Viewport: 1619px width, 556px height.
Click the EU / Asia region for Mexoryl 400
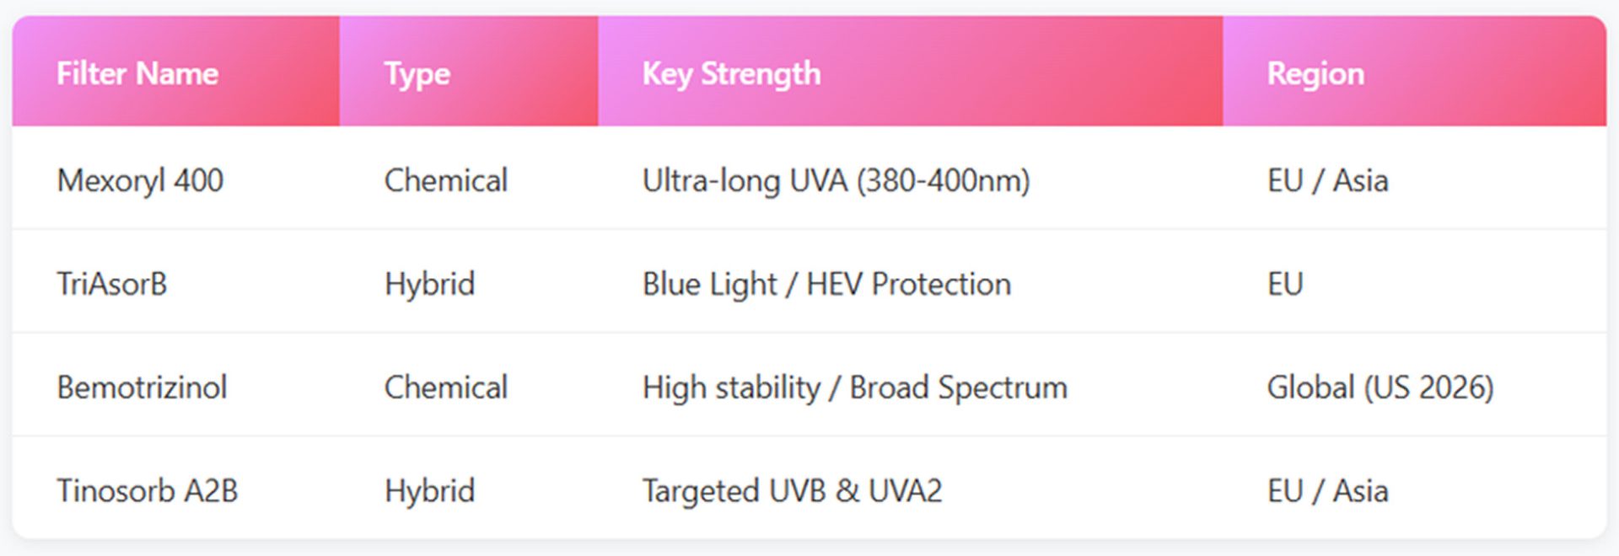point(1327,180)
